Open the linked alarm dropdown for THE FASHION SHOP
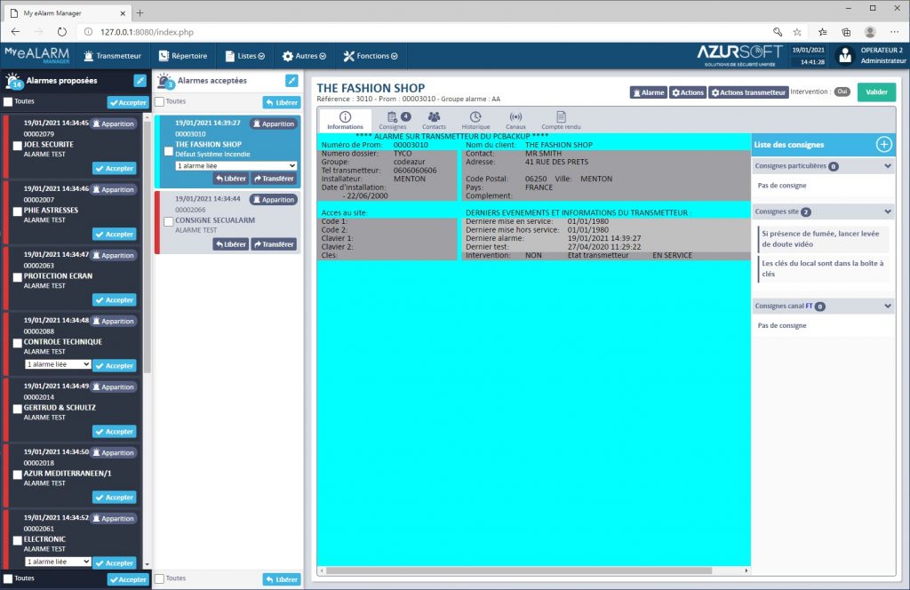910x590 pixels. pyautogui.click(x=235, y=165)
